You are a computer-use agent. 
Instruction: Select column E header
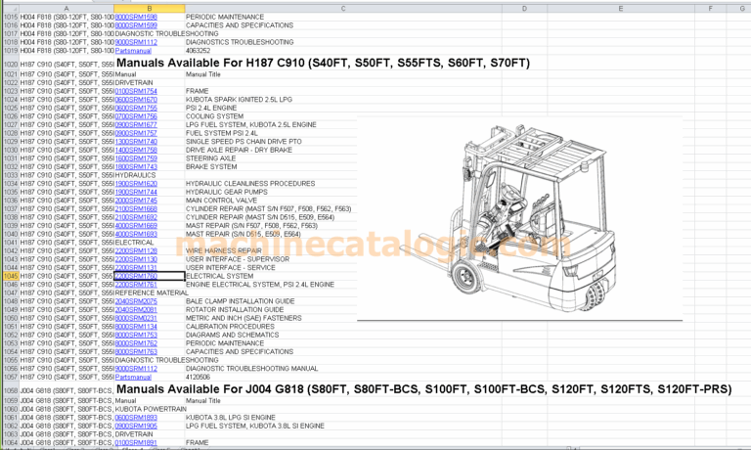pyautogui.click(x=621, y=9)
